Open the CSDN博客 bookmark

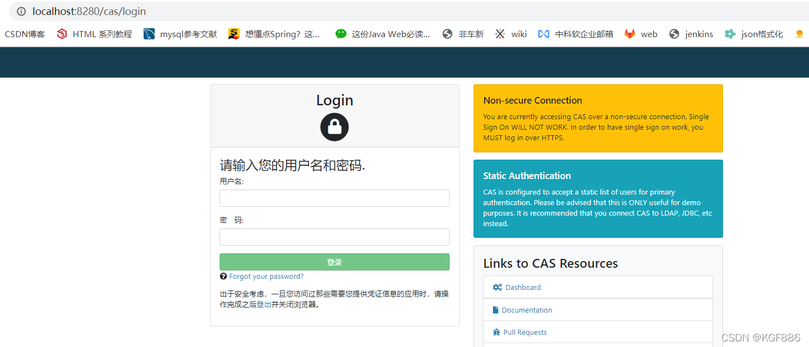25,34
